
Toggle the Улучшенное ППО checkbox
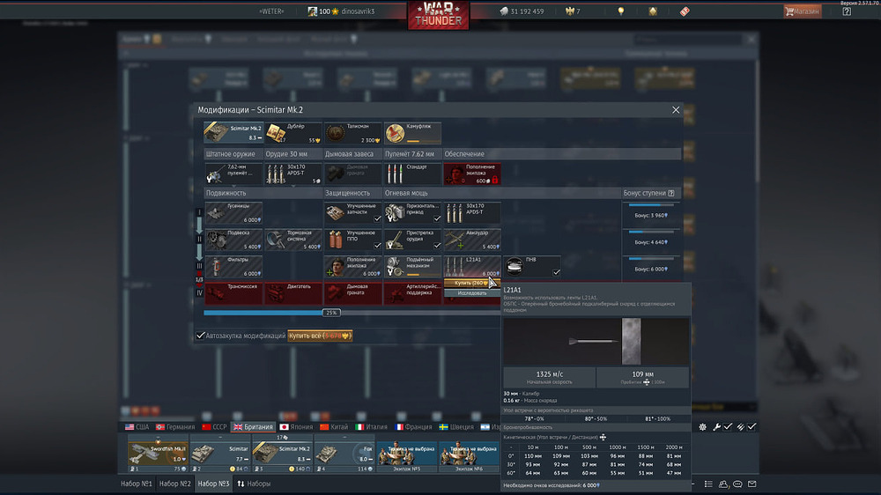[x=378, y=246]
